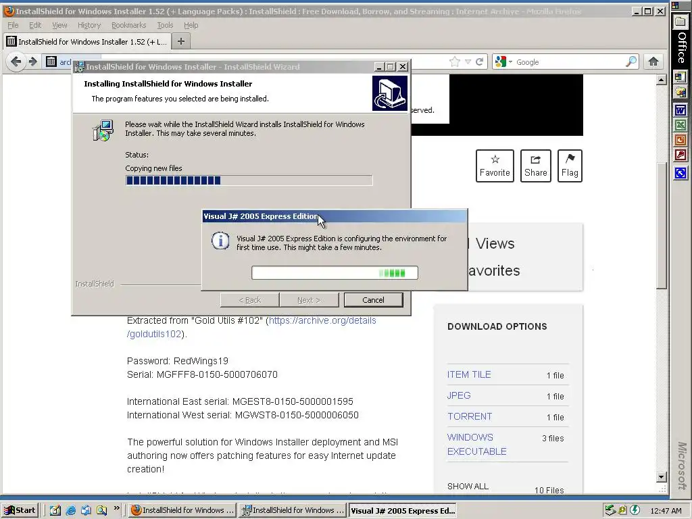The image size is (692, 519).
Task: Click the Serial MGFFF8-0150-5000706070 text
Action: click(x=202, y=374)
